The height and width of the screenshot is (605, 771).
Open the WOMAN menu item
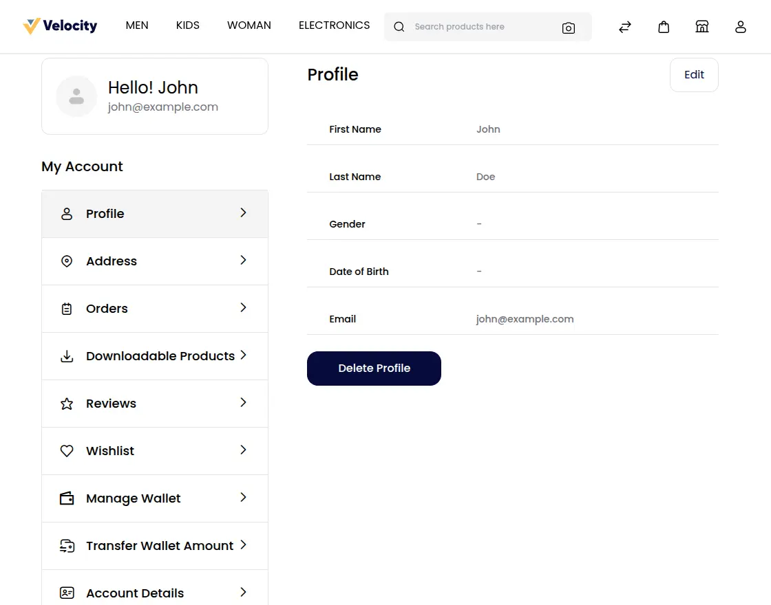pyautogui.click(x=249, y=25)
